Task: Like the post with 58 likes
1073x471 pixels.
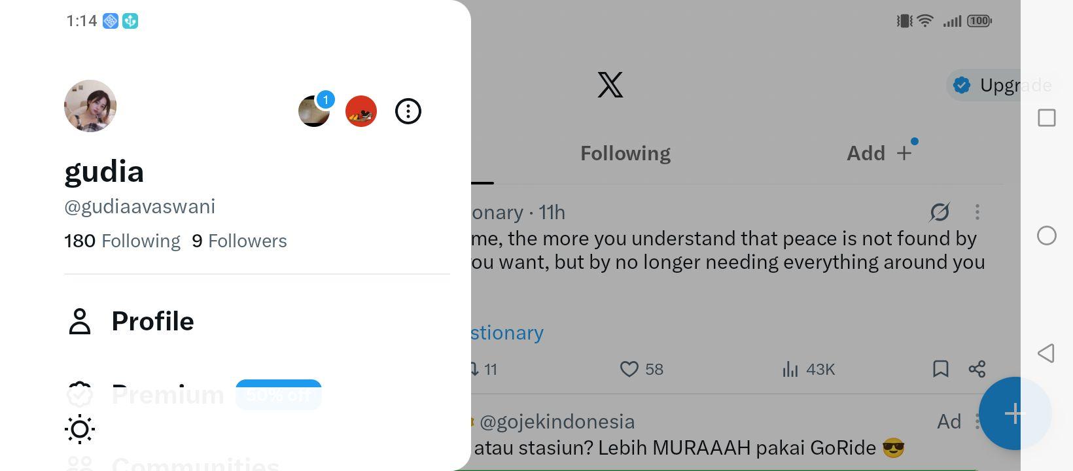Action: point(641,369)
